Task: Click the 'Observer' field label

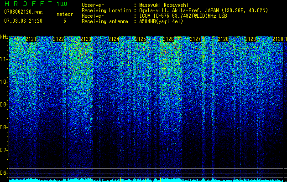Action: pos(93,5)
